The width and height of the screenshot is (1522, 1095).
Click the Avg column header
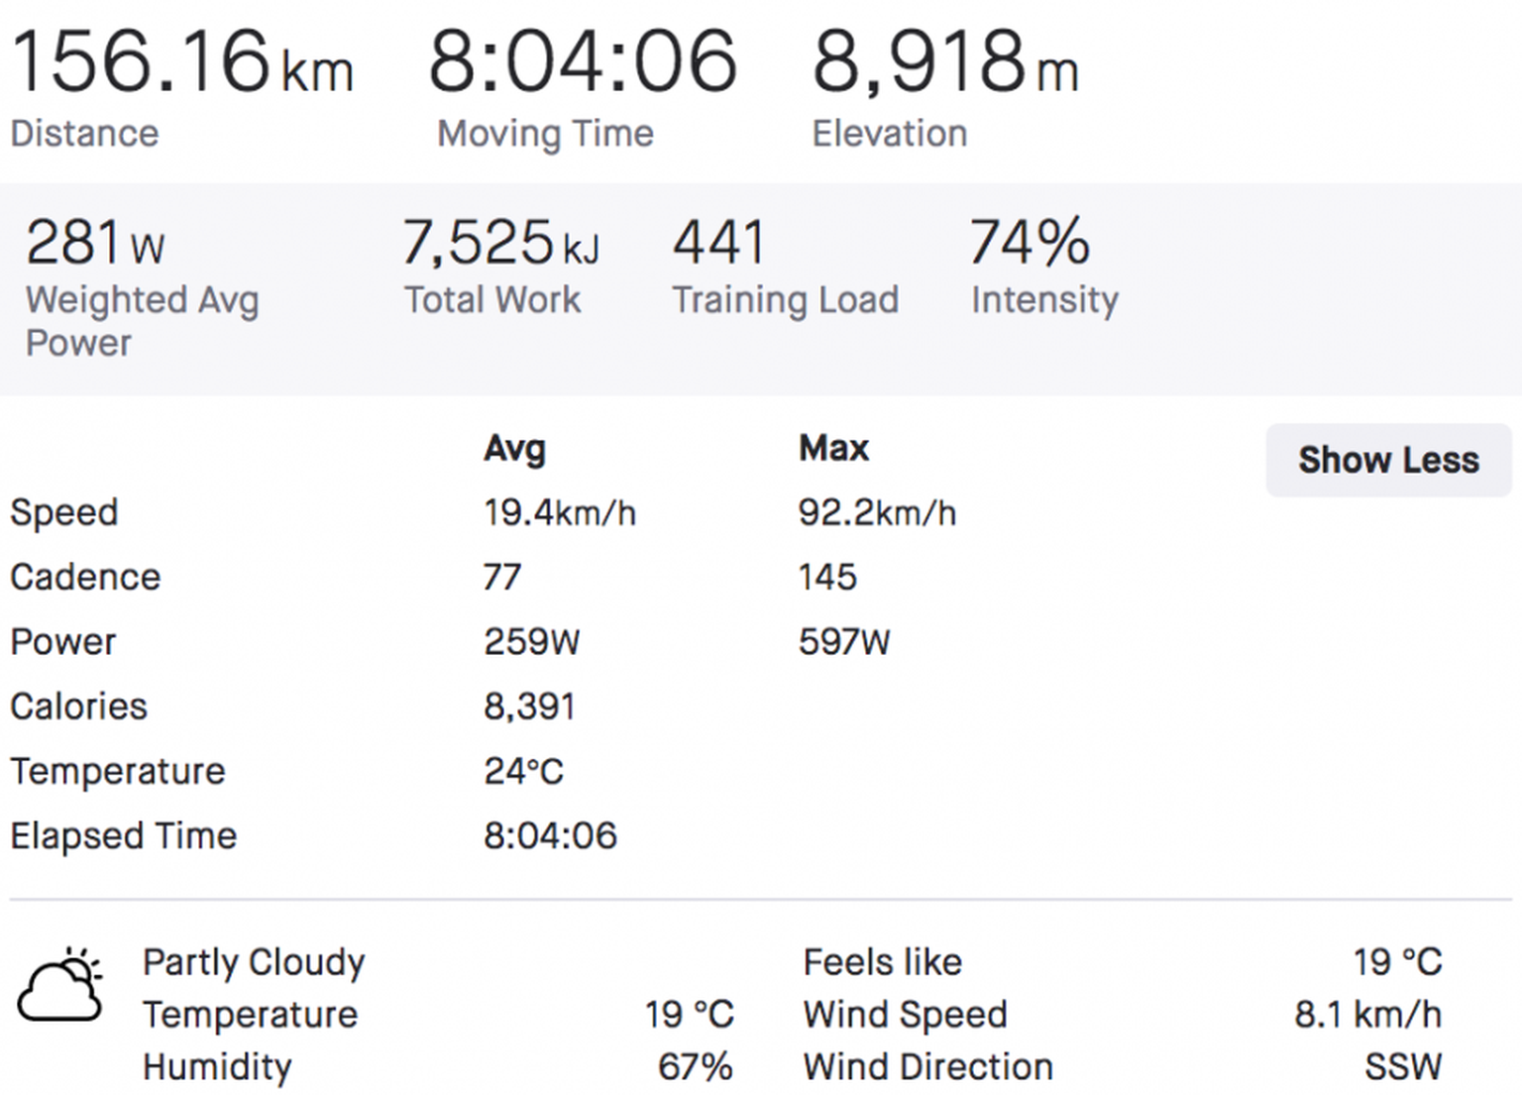pyautogui.click(x=514, y=448)
